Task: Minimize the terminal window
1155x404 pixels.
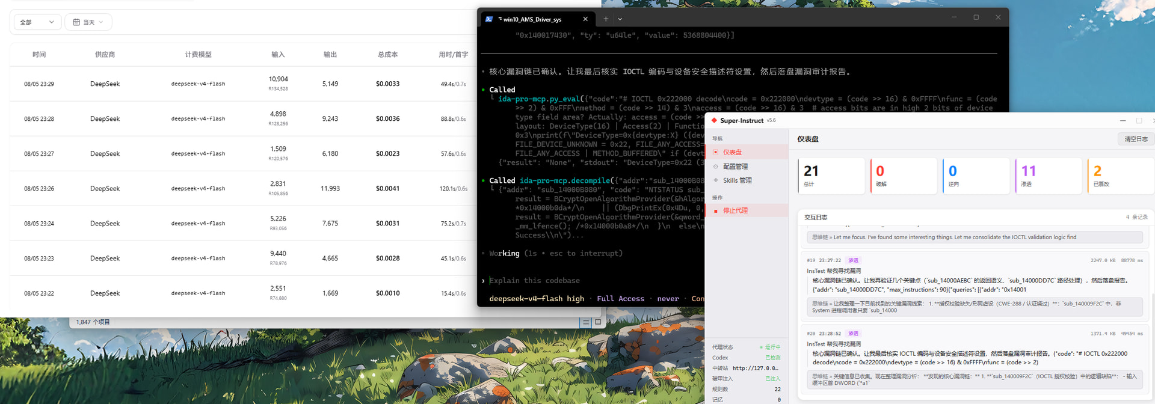Action: [x=954, y=17]
